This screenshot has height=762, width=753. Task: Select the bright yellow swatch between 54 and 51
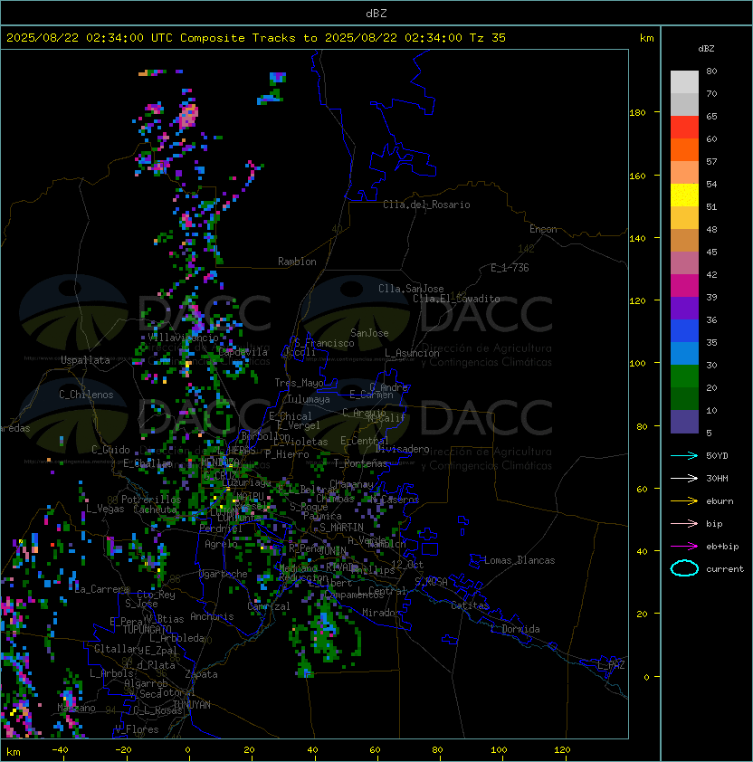click(x=684, y=195)
